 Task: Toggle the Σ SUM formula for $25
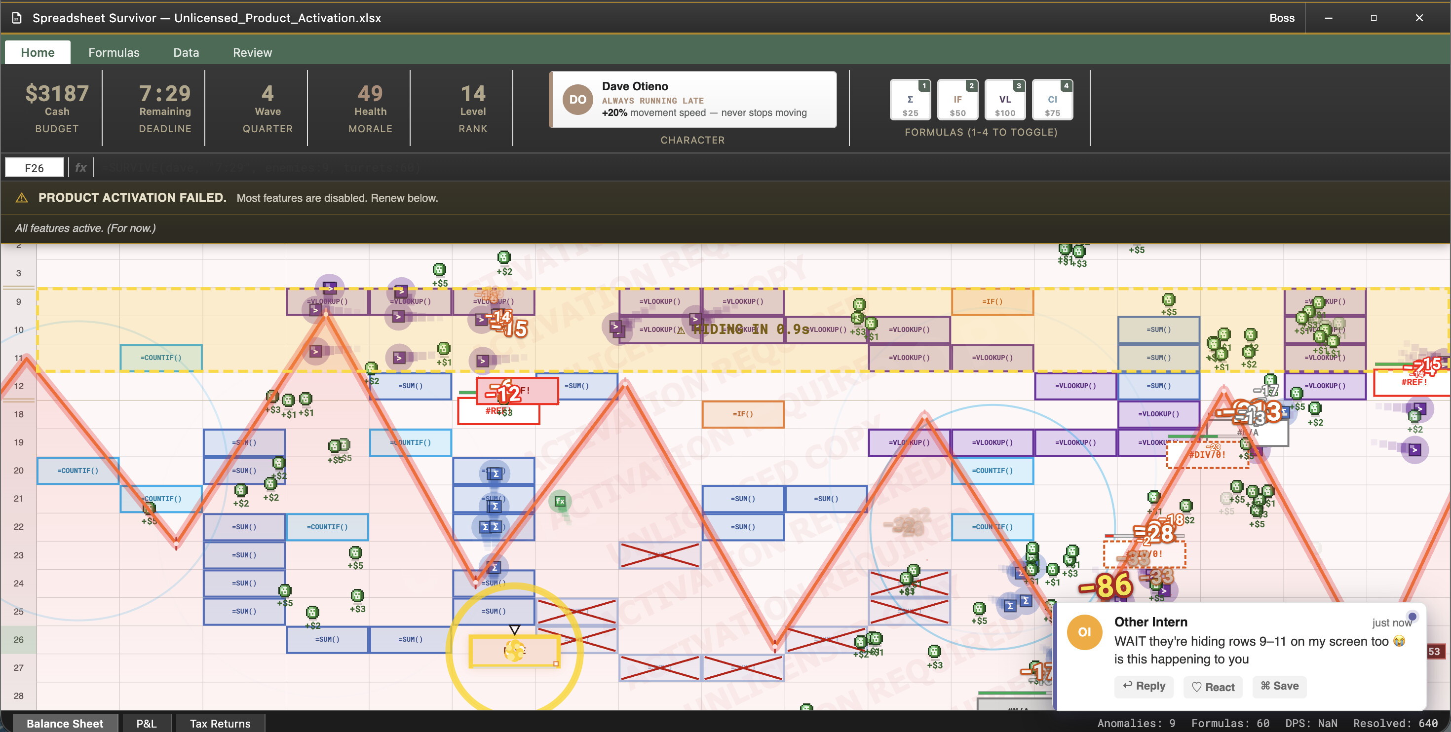pos(910,100)
